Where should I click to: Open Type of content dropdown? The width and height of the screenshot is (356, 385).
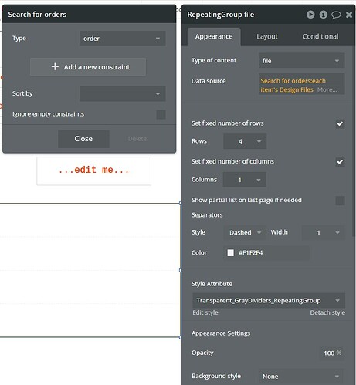click(x=301, y=61)
